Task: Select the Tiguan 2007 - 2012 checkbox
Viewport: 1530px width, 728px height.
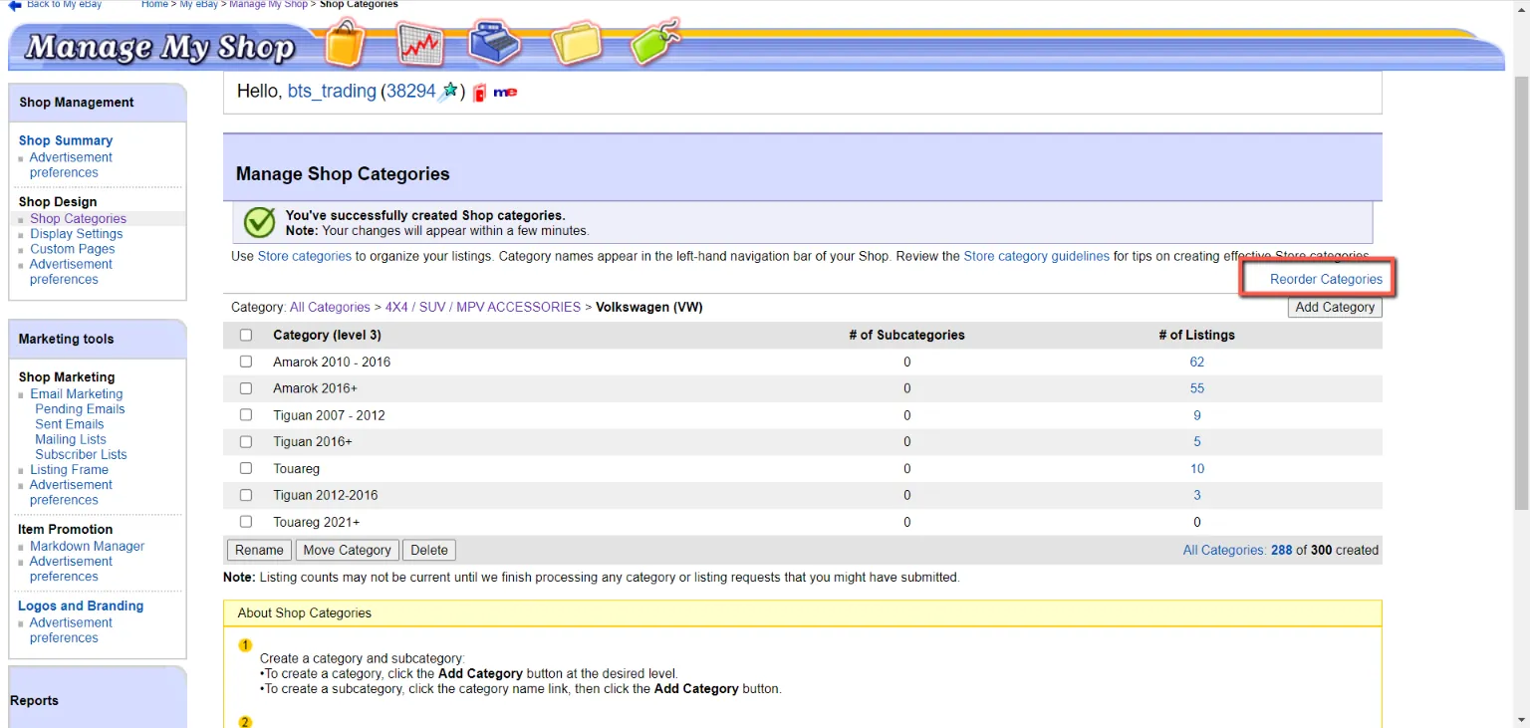Action: [246, 415]
